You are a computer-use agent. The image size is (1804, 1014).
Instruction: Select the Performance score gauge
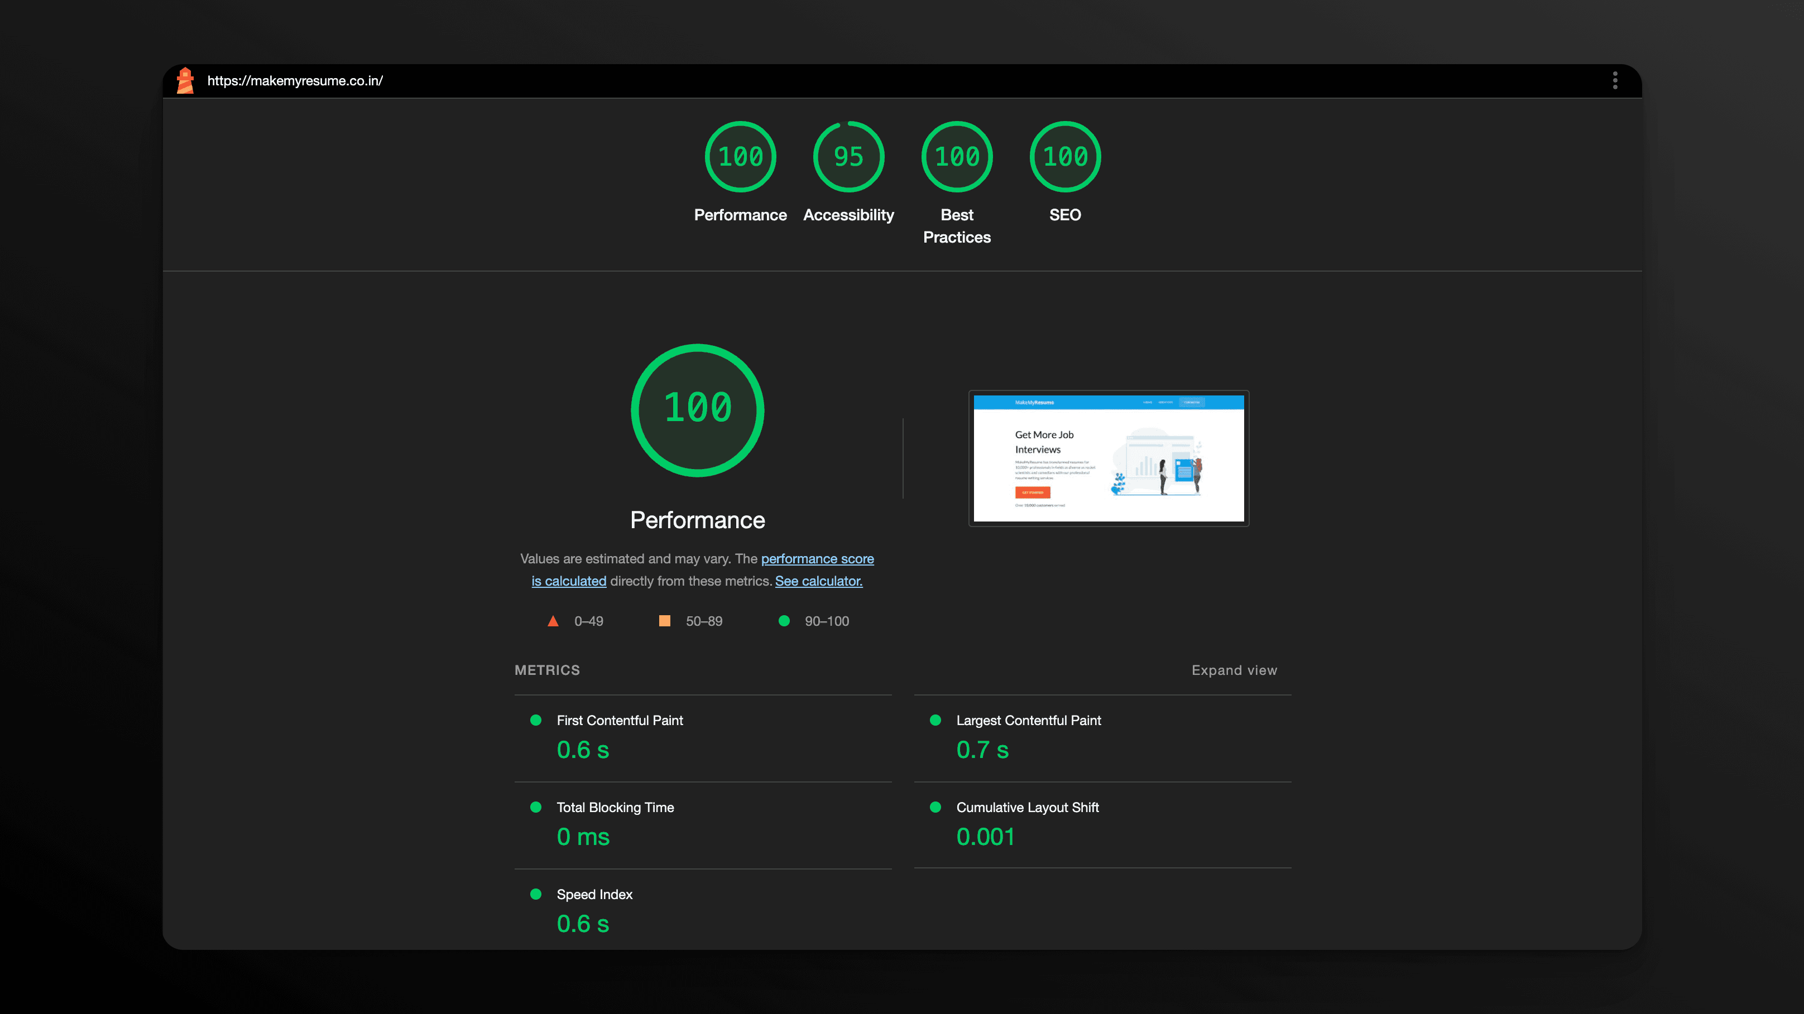coord(740,156)
